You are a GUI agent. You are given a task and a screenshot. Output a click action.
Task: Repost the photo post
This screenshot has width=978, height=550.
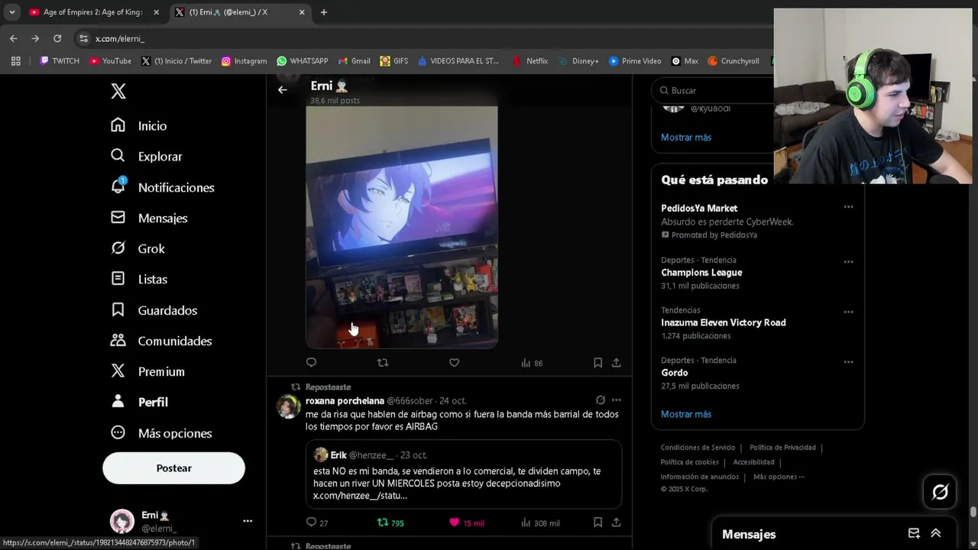383,363
